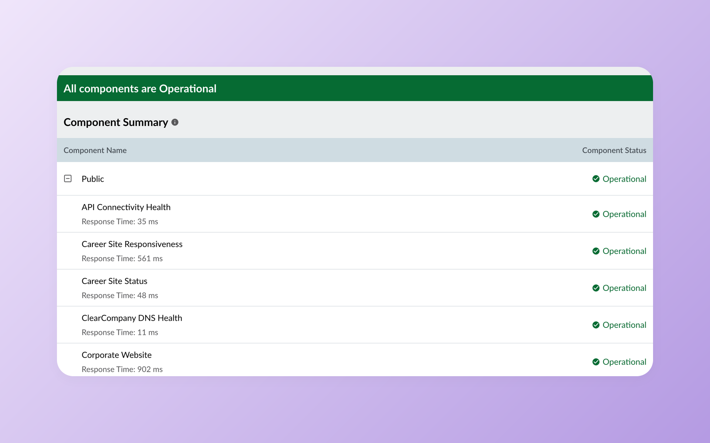Click the Component Summary info icon
Screen dimensions: 710x443
pos(175,122)
